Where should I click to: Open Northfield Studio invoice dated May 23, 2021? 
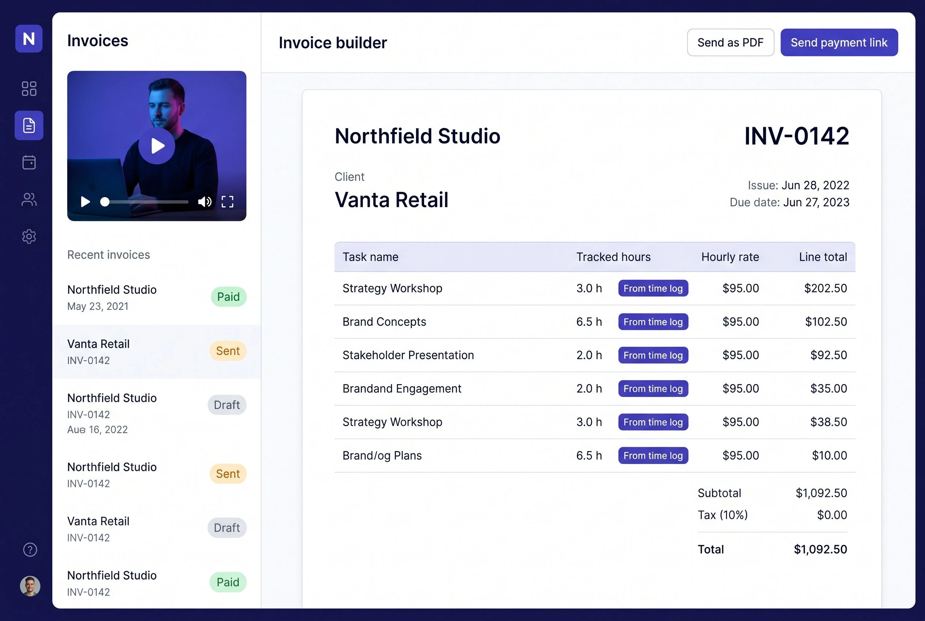pyautogui.click(x=157, y=297)
